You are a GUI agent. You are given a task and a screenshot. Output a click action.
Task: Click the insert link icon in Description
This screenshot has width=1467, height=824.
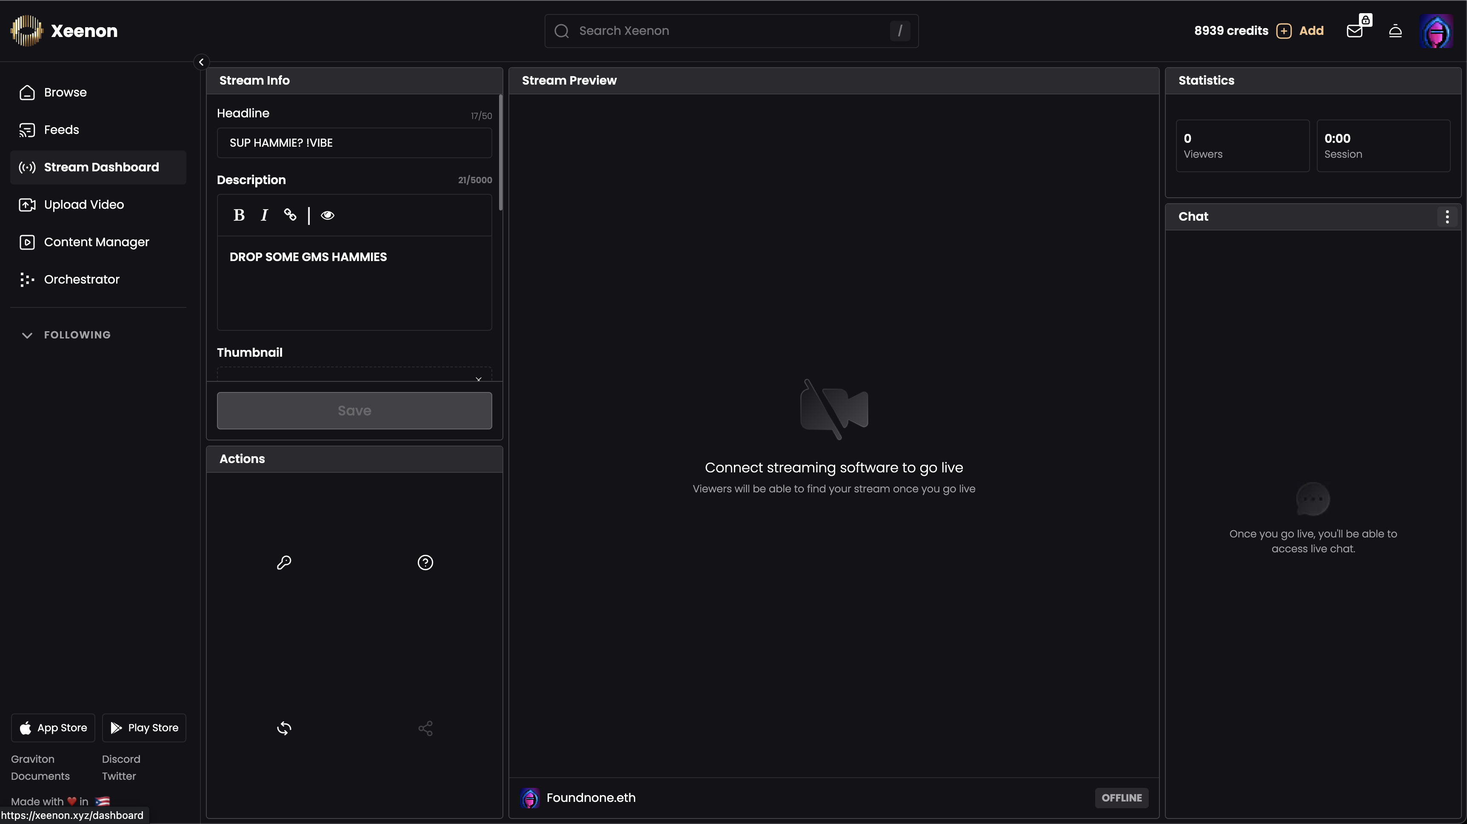pos(290,215)
